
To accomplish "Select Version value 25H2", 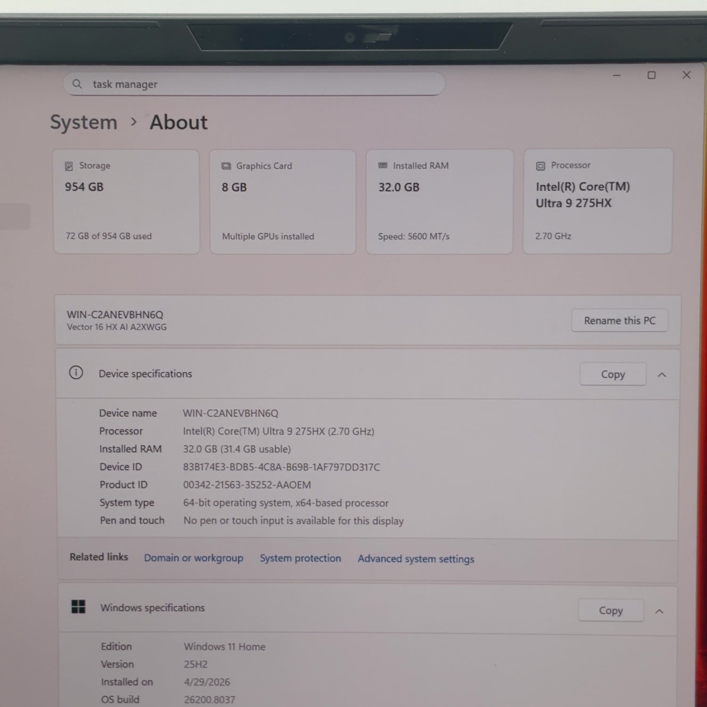I will click(x=196, y=665).
